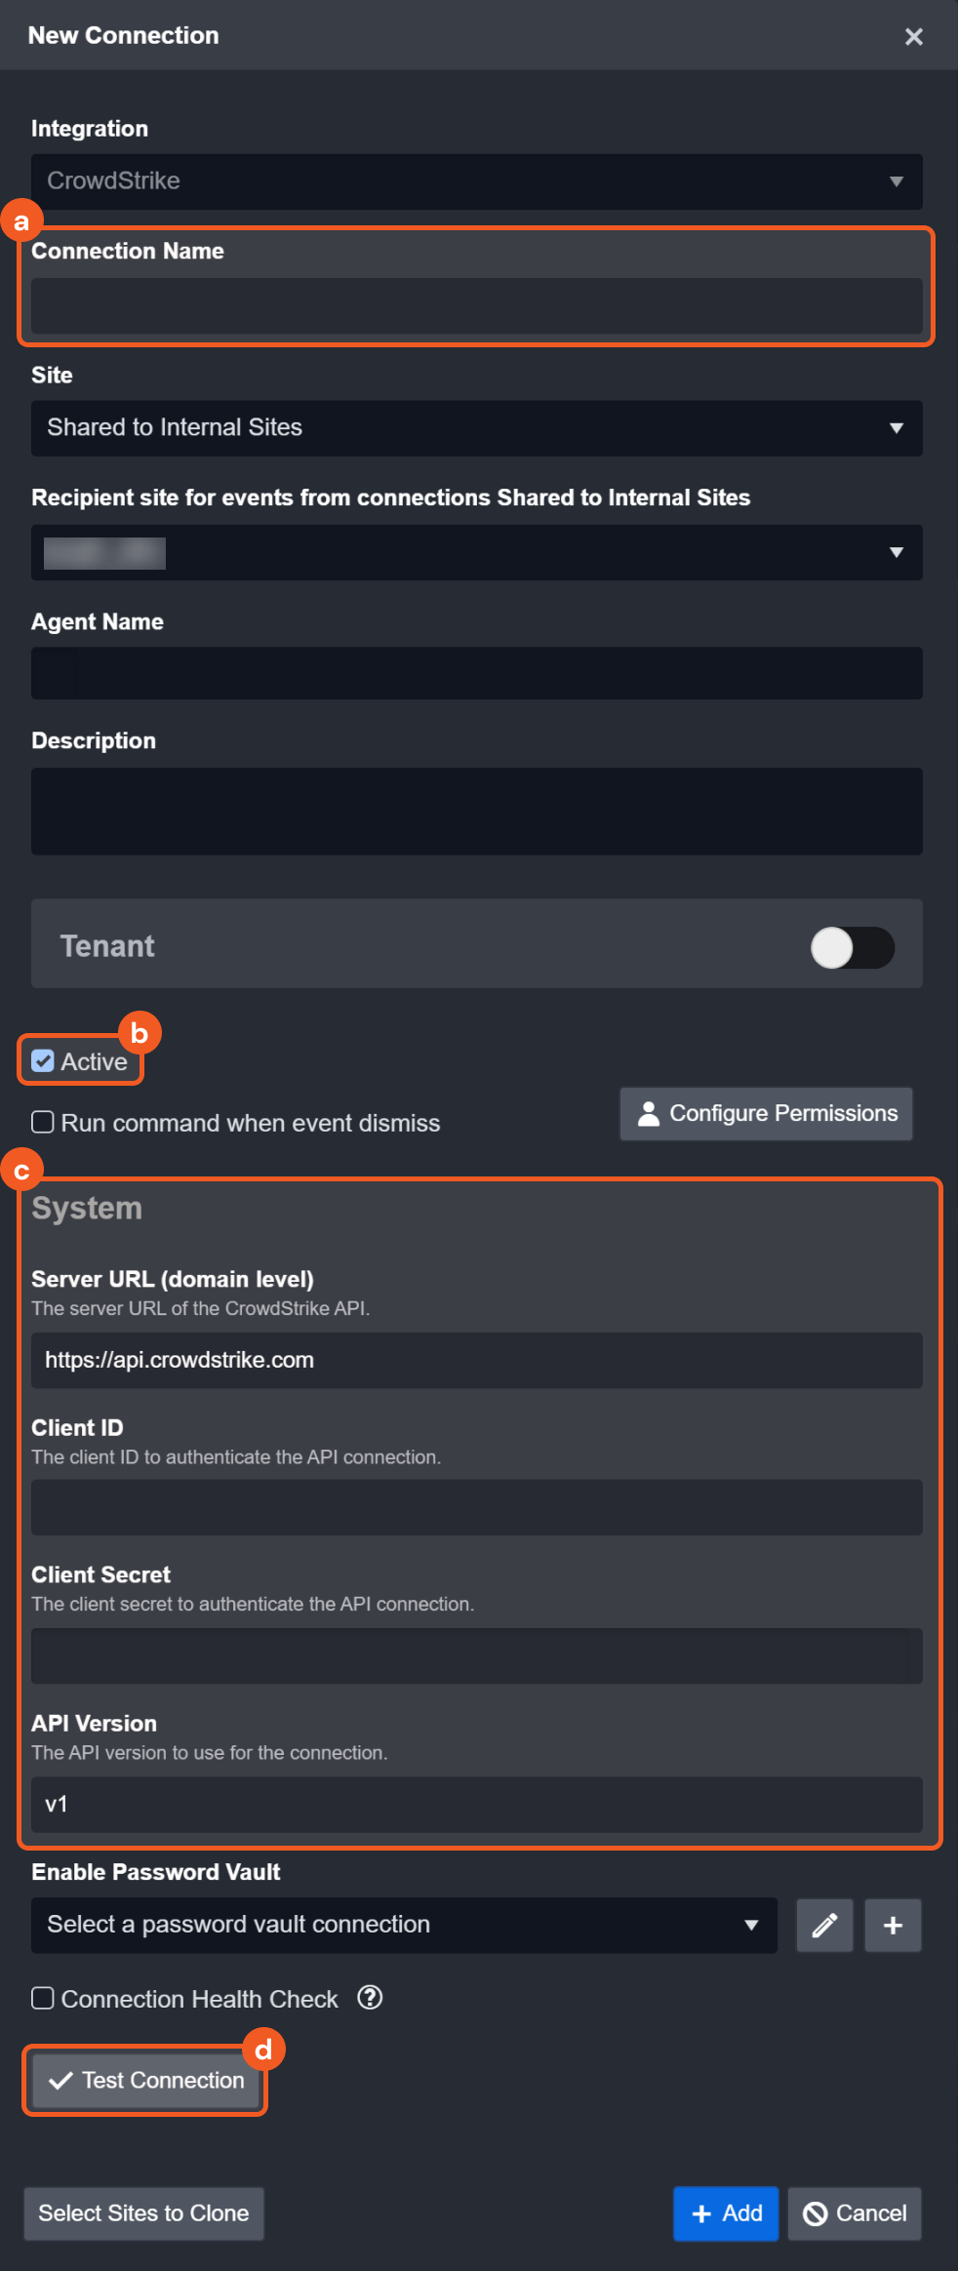Uncheck the Active checkbox
Screen dimensions: 958x2271
pos(43,1061)
